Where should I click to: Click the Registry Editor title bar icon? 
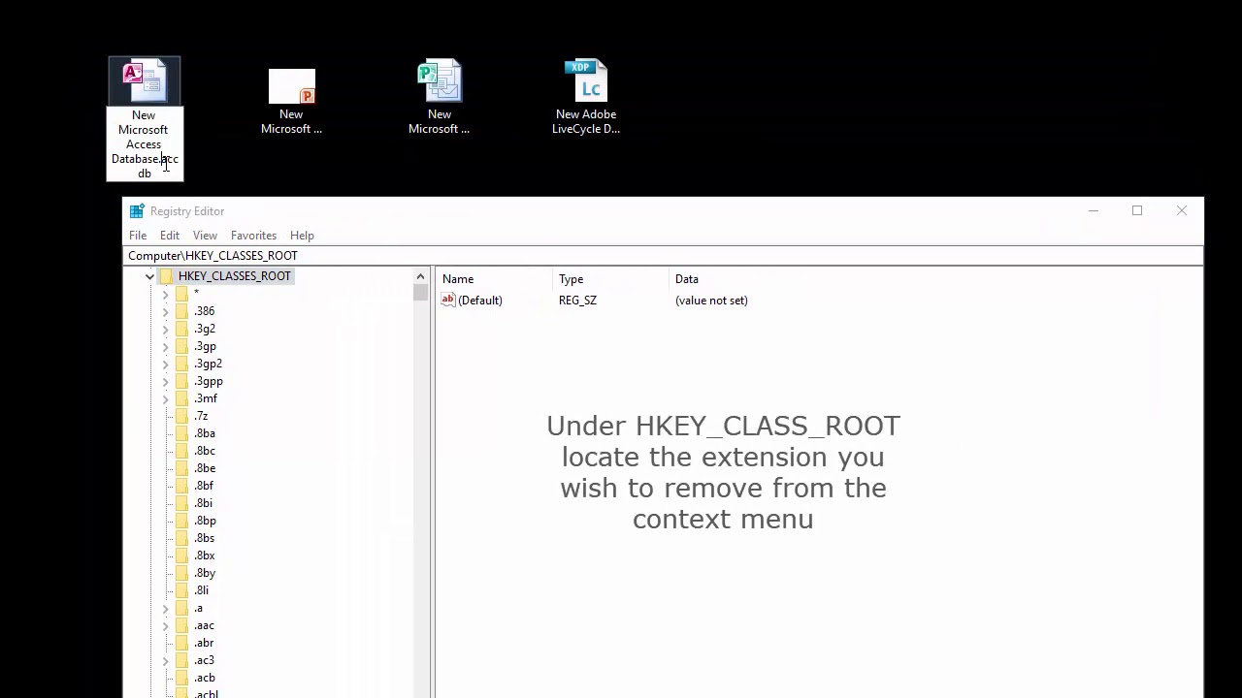pos(137,211)
